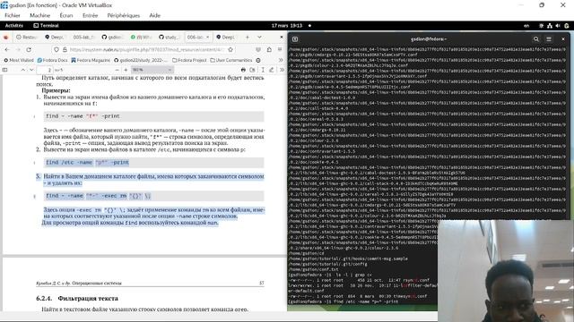Switch to the first DeepL browser tab
Image resolution: width=574 pixels, height=322 pixels.
click(55, 38)
